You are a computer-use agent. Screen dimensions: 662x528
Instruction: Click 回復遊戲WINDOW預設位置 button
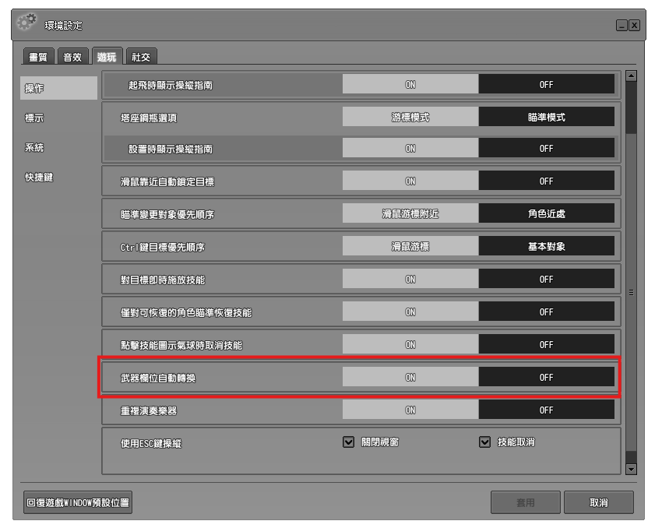[78, 502]
